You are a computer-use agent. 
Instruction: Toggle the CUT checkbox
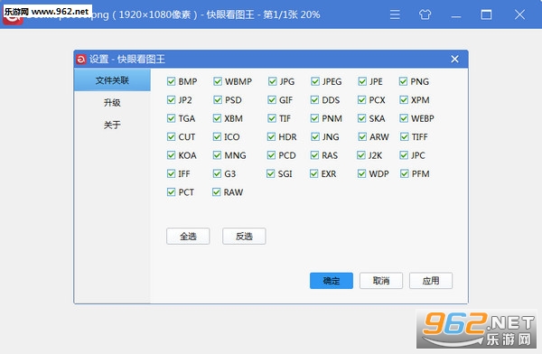(171, 136)
